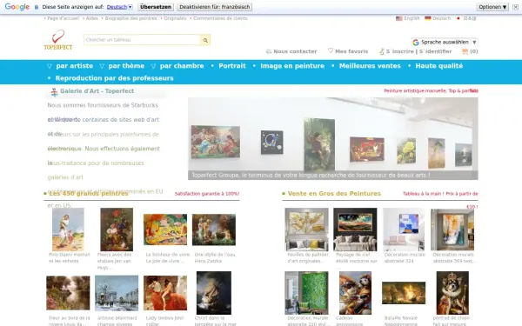Click the Page d'accueil link

click(x=64, y=18)
